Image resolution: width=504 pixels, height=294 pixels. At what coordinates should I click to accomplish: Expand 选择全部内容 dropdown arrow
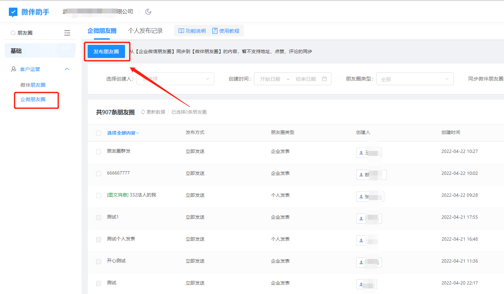[x=137, y=133]
